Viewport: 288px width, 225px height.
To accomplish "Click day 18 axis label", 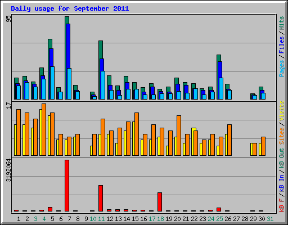I will coord(160,219).
